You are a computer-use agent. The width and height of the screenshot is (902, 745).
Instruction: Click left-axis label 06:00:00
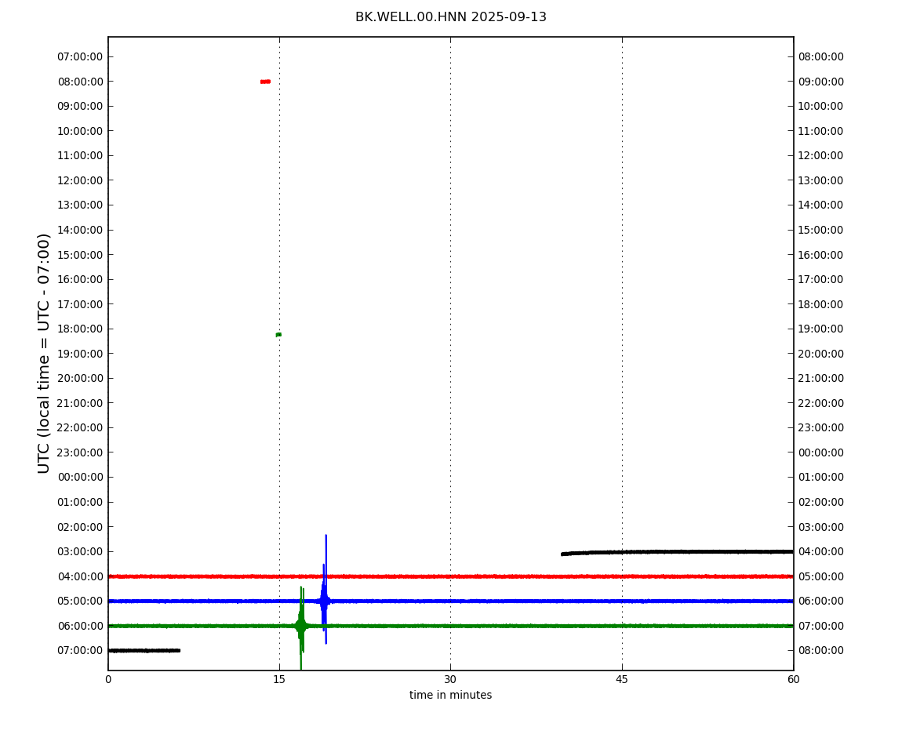[81, 626]
